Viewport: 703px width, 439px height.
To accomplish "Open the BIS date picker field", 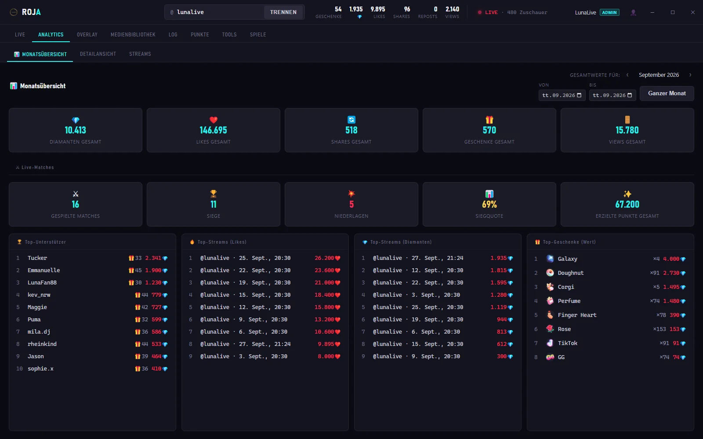I will coord(612,95).
